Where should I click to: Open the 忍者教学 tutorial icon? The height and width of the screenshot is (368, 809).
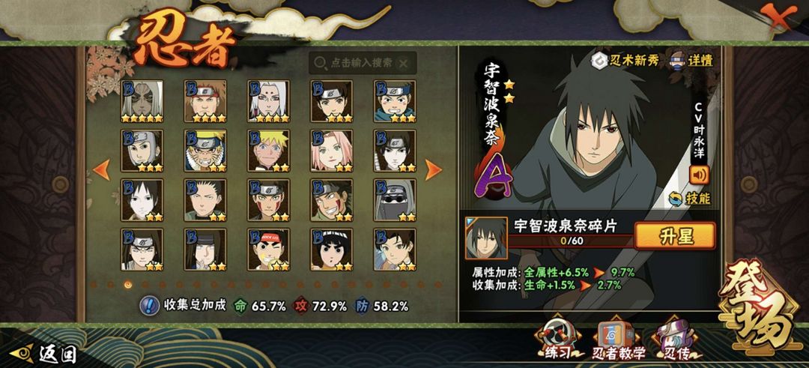[x=618, y=339]
